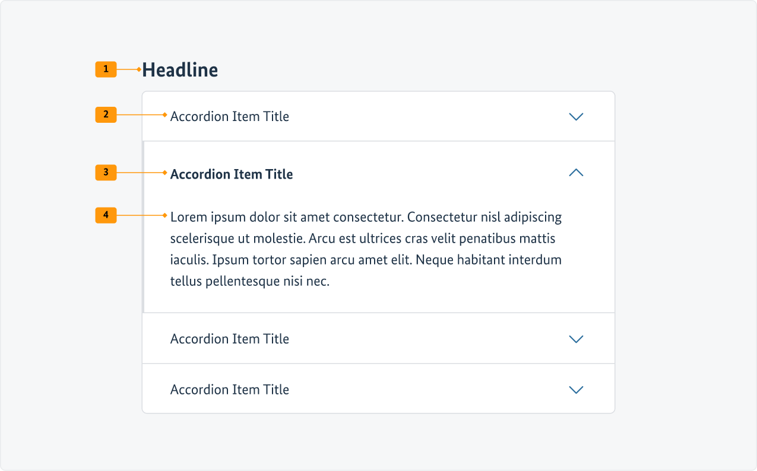This screenshot has width=757, height=471.
Task: Click the diamond marker beside the Lorem ipsum text
Action: click(x=165, y=215)
